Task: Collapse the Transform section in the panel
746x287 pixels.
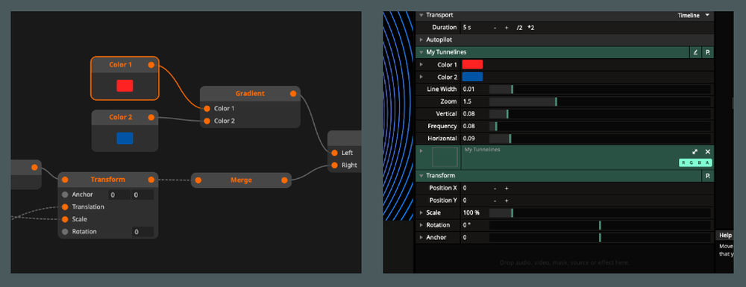Action: 421,176
